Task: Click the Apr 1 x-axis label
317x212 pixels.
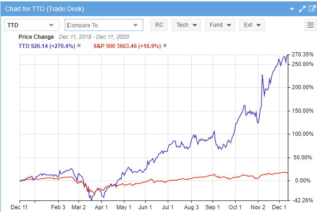Action: pos(101,207)
